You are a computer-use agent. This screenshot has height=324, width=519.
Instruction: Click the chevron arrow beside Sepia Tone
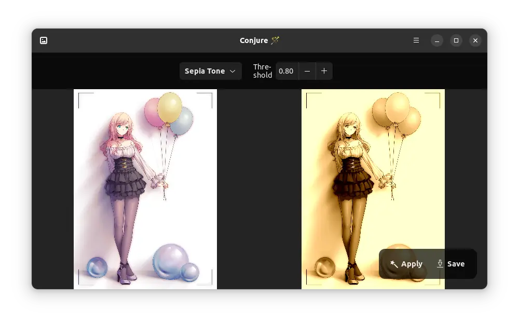[x=233, y=71]
